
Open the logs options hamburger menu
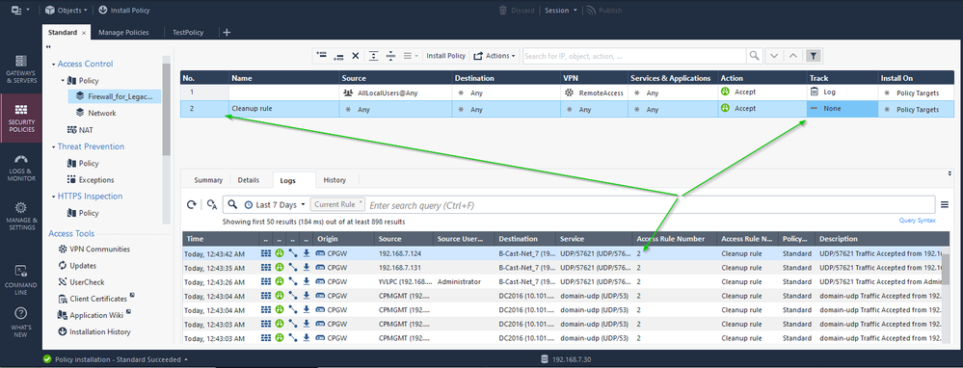click(944, 205)
